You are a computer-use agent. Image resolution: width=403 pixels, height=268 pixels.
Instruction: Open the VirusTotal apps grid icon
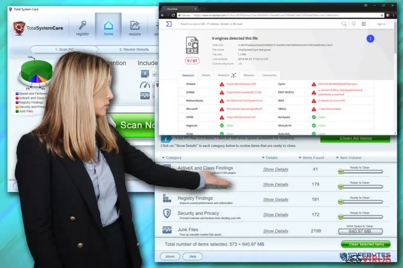(x=364, y=24)
